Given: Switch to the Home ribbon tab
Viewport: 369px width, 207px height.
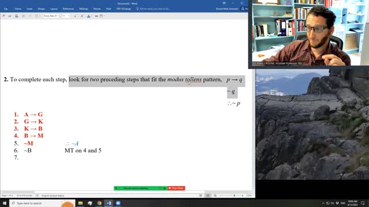Looking at the screenshot, I should [x=18, y=9].
